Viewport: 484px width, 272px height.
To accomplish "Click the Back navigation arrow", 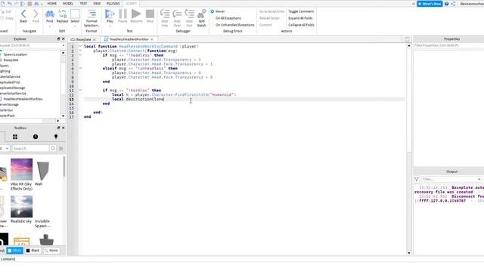I will pyautogui.click(x=23, y=16).
